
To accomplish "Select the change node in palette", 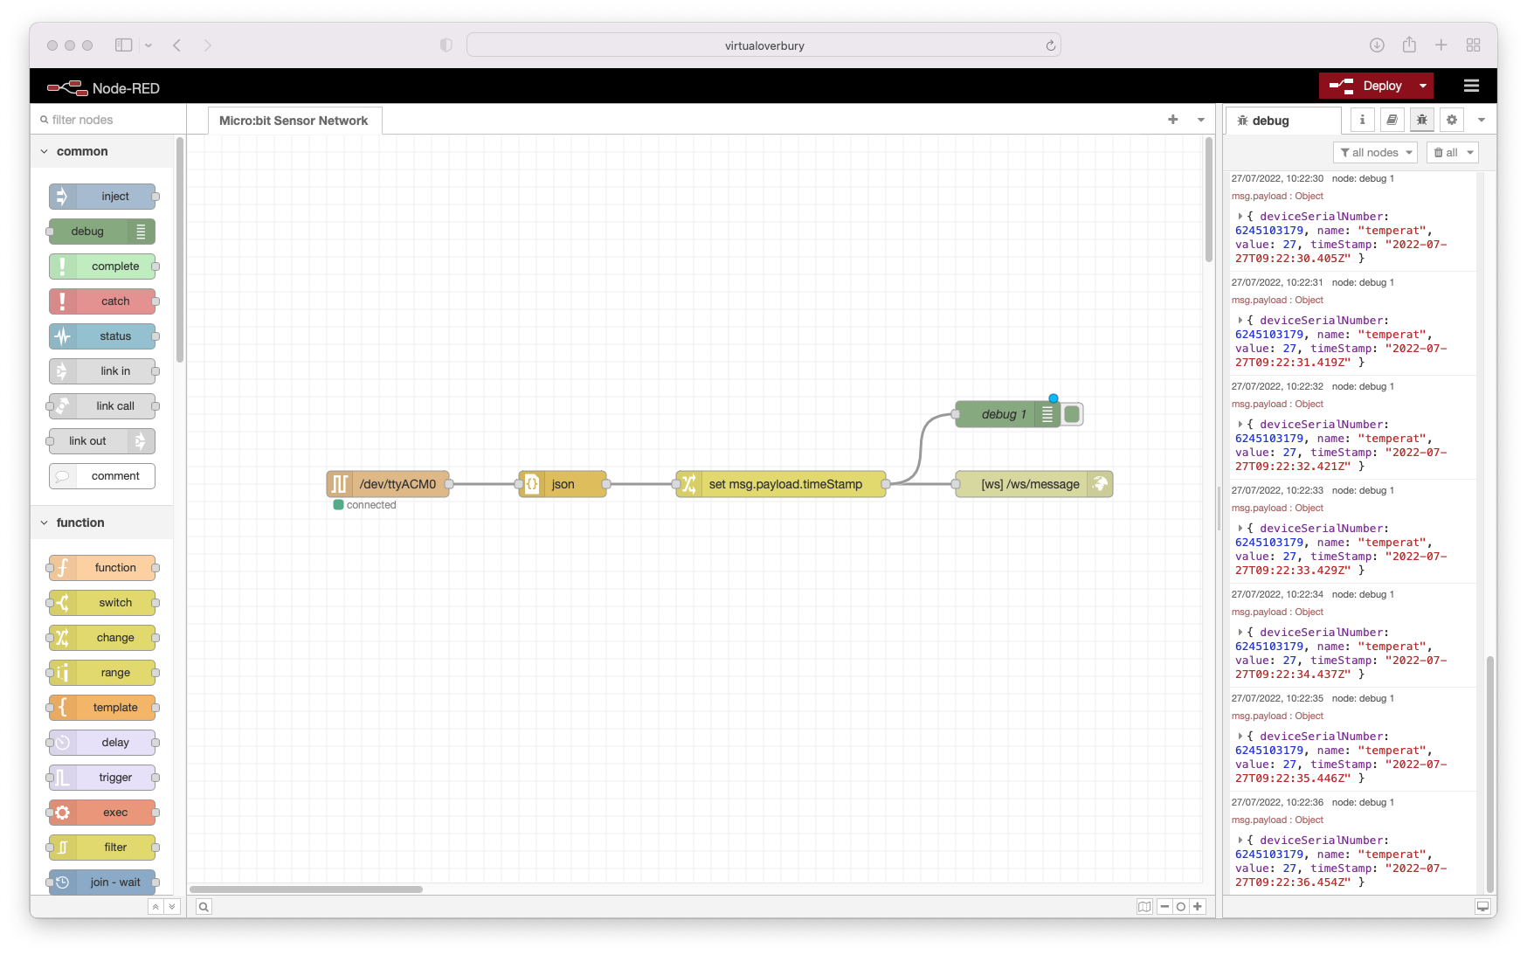I will 102,638.
